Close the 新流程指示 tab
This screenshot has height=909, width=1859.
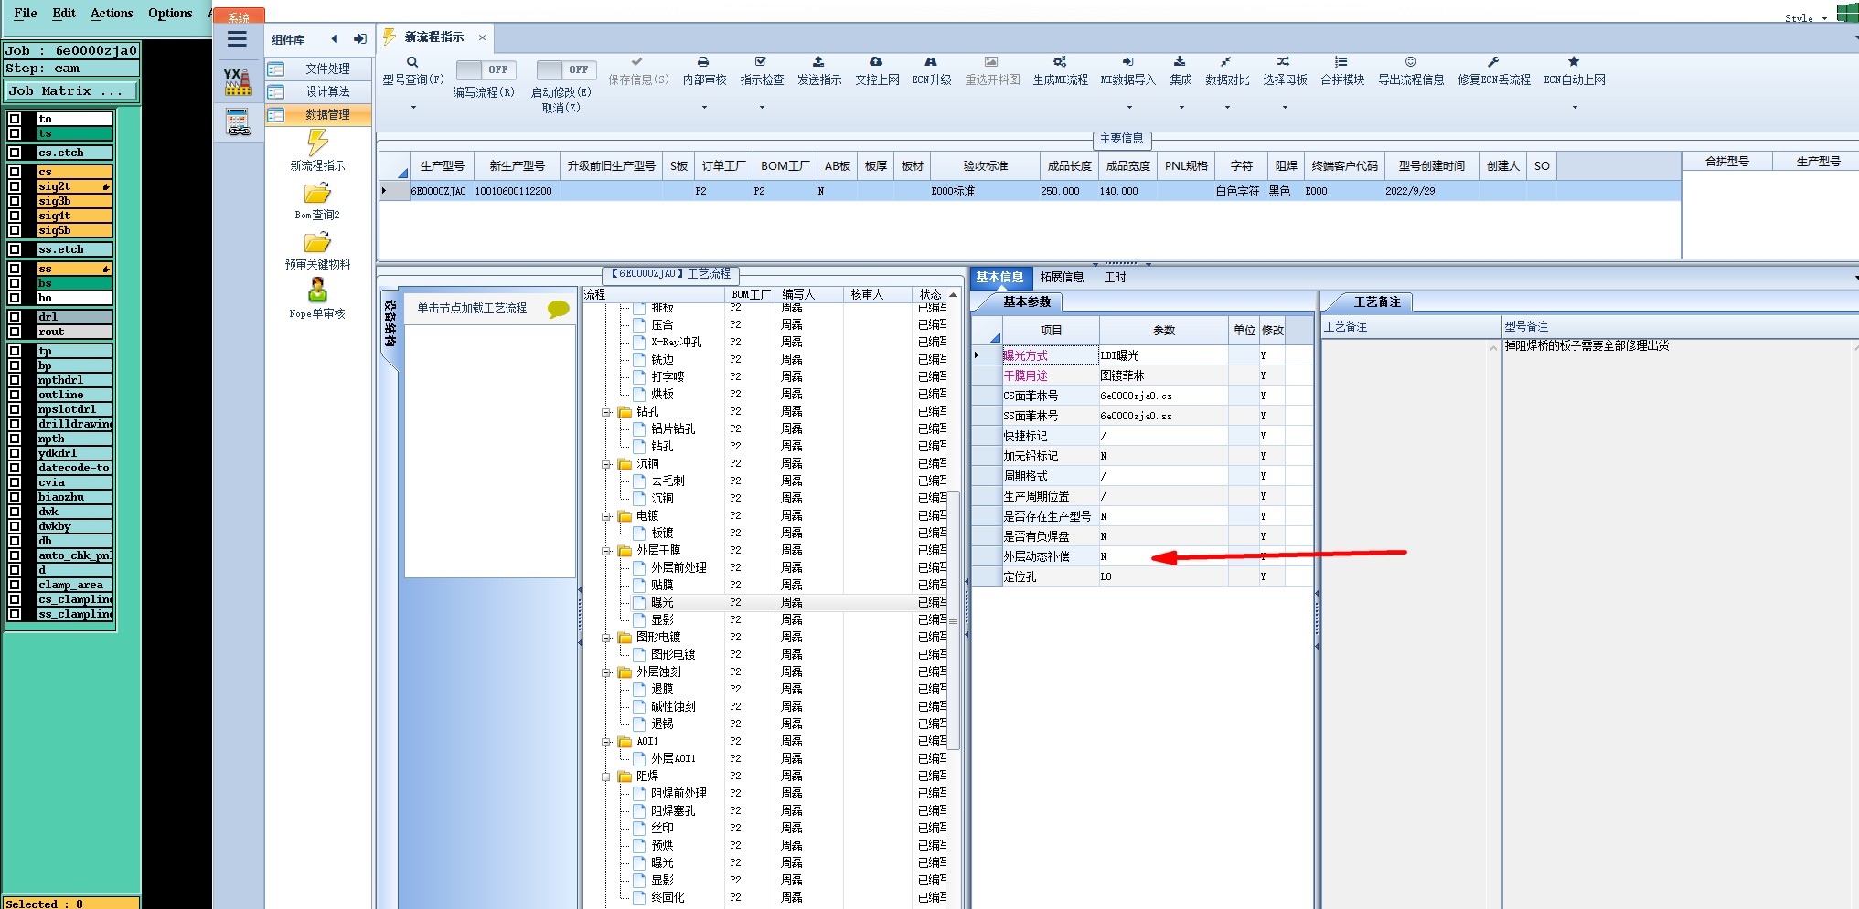(x=482, y=37)
